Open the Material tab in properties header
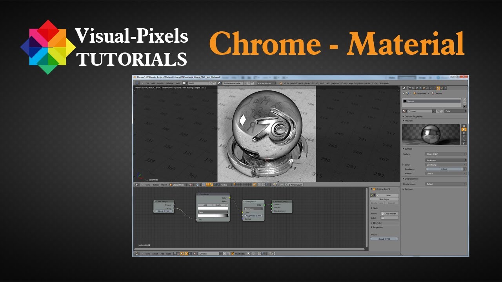502x282 pixels. click(x=438, y=88)
